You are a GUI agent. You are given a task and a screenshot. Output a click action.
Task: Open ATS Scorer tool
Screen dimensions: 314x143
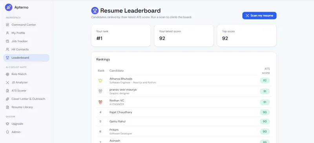[26, 91]
